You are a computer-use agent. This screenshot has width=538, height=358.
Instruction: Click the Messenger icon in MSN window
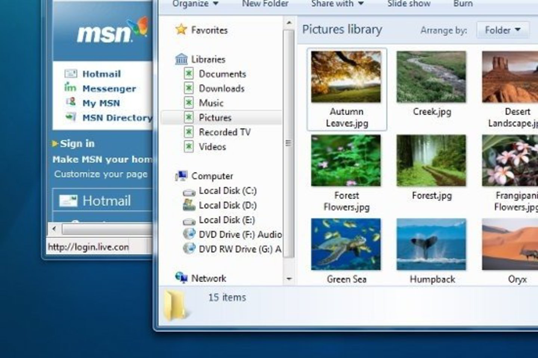point(70,88)
